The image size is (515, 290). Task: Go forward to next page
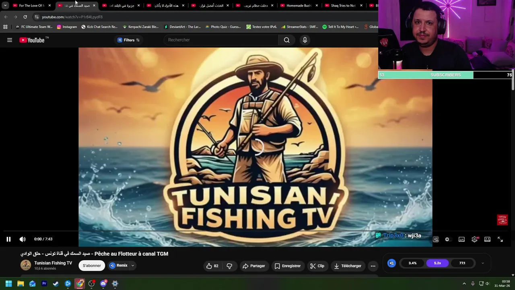[x=15, y=17]
